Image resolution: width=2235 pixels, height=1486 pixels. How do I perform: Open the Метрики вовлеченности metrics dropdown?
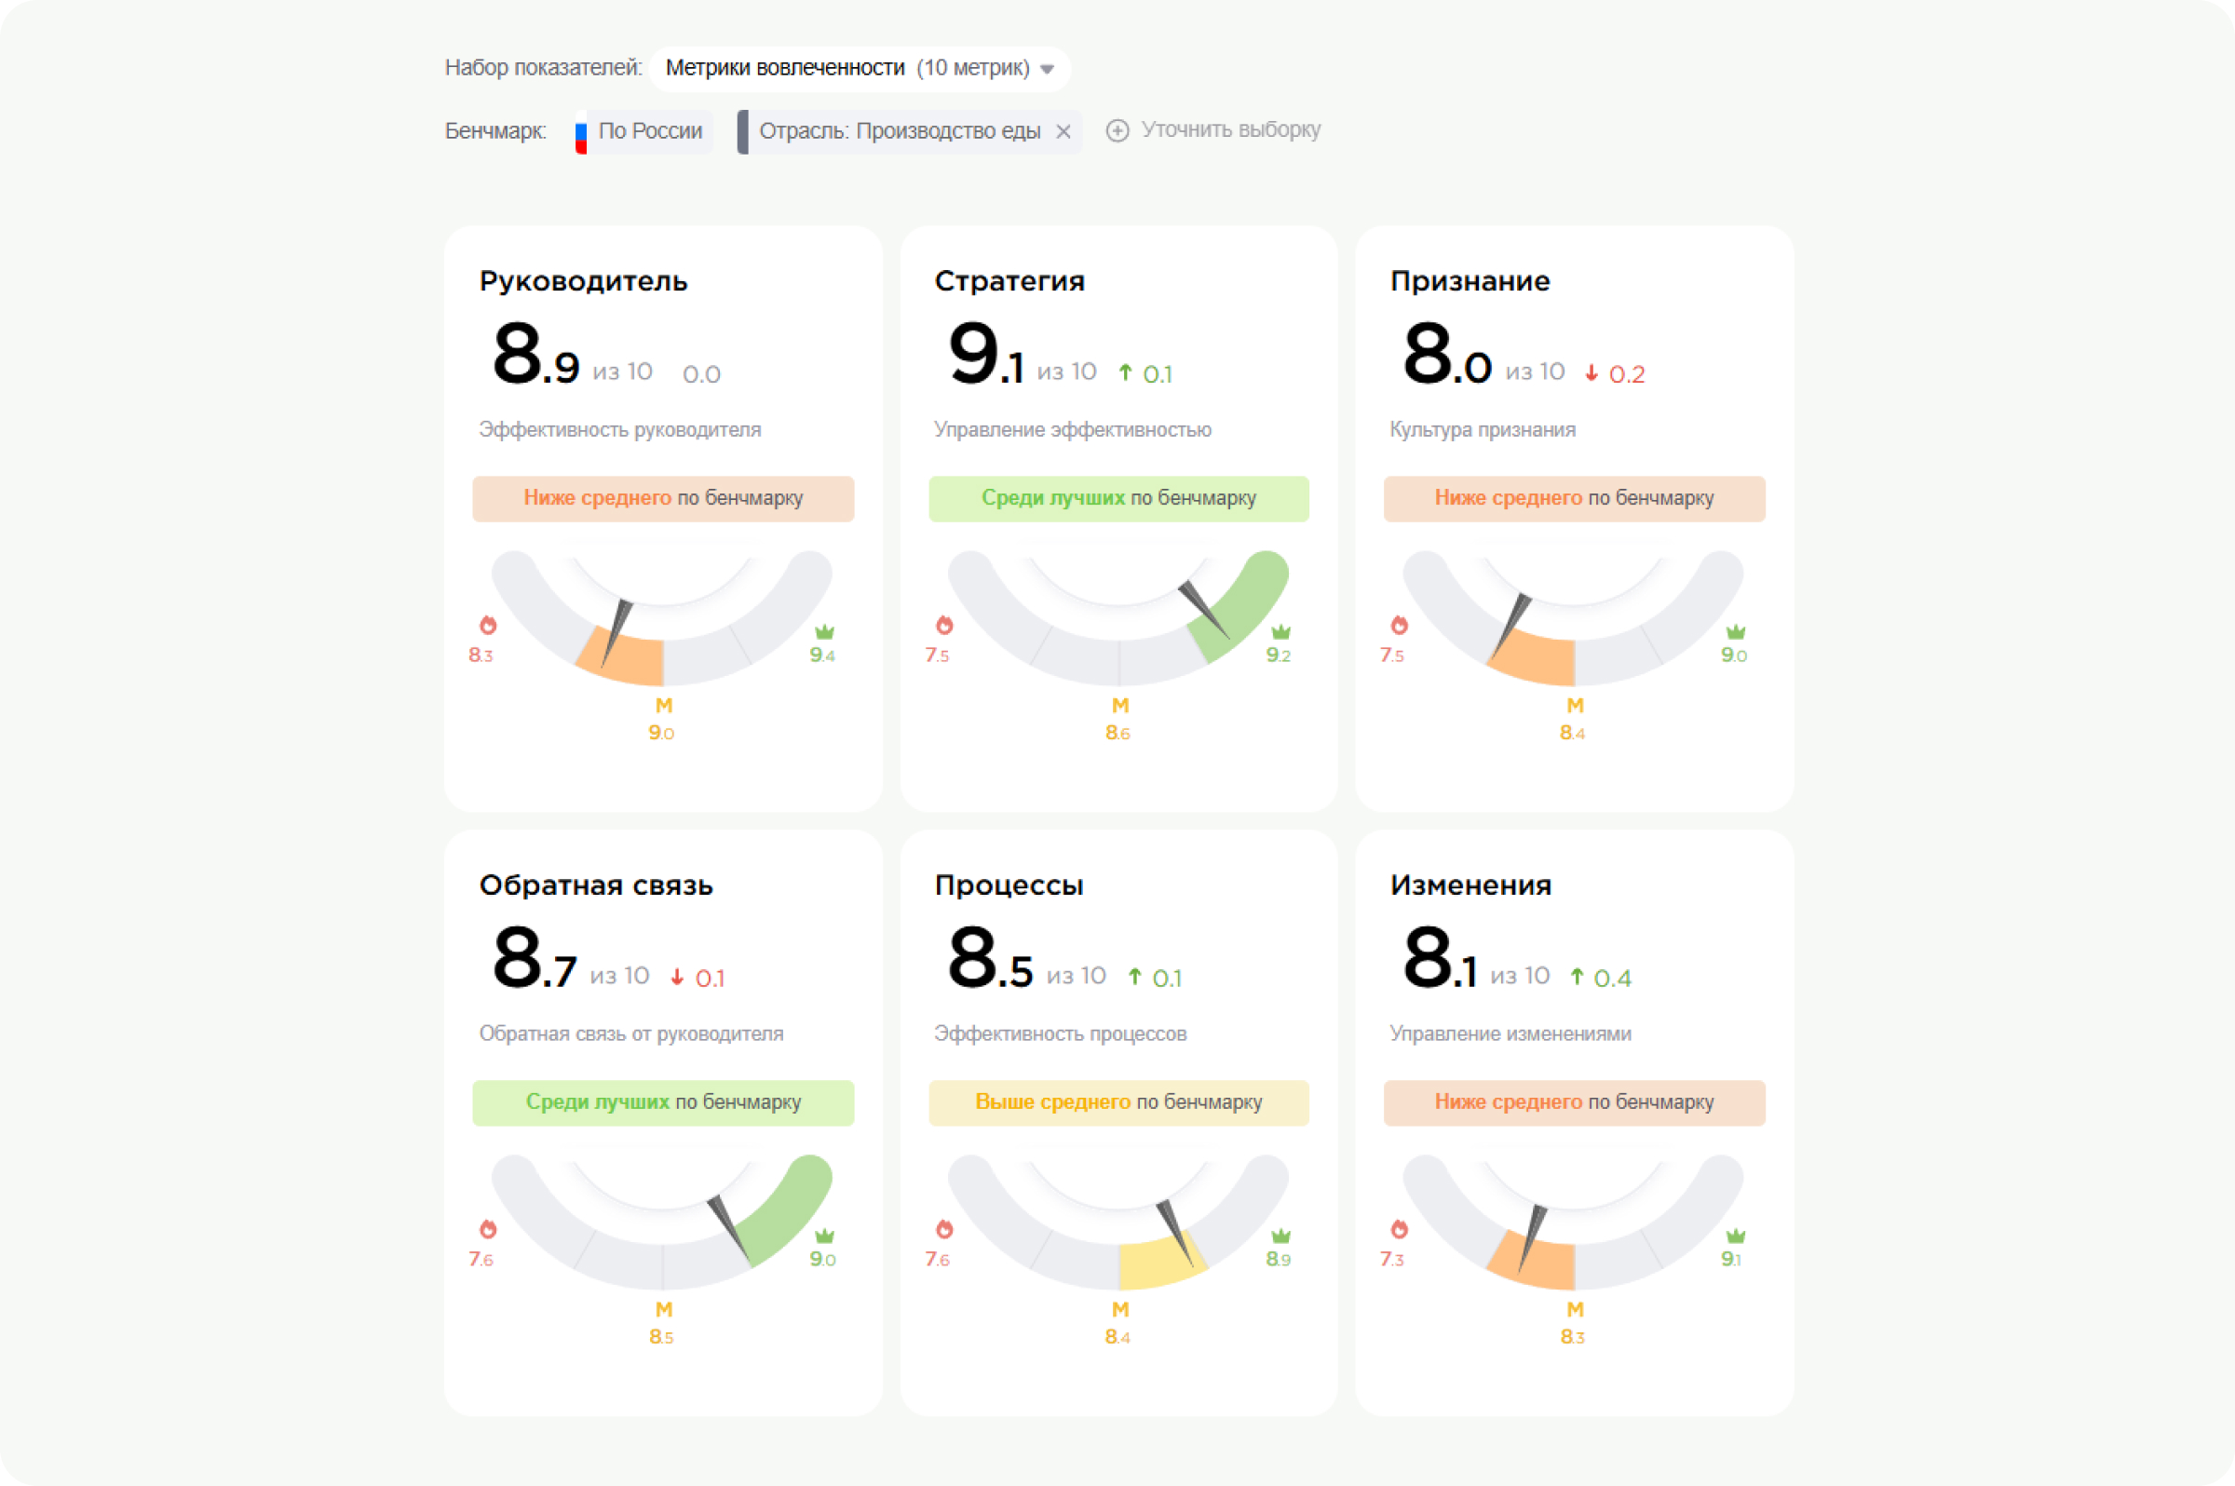pyautogui.click(x=847, y=68)
